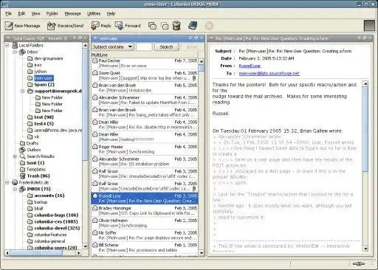
Task: Select the dev-groupware folder
Action: [49, 58]
